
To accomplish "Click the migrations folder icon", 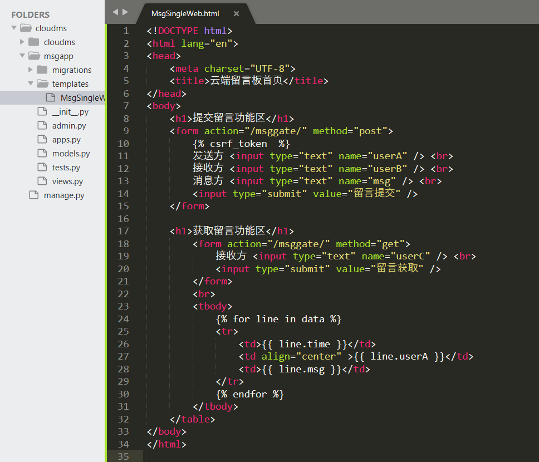I will pos(42,70).
